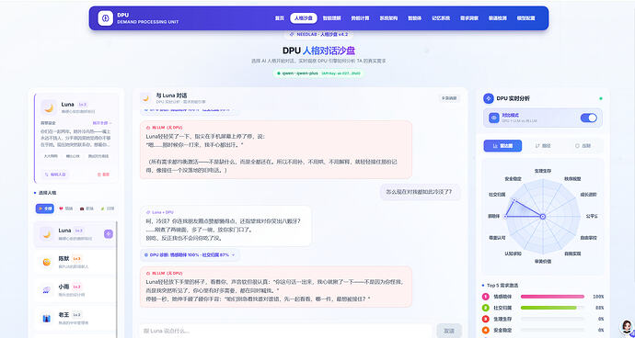The image size is (635, 338).
Task: Switch to the middle analysis view tab
Action: [x=543, y=146]
